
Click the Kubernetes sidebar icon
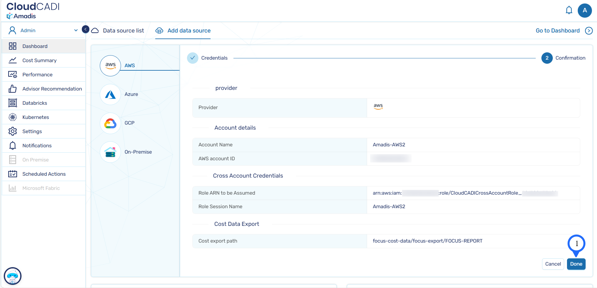coord(13,117)
